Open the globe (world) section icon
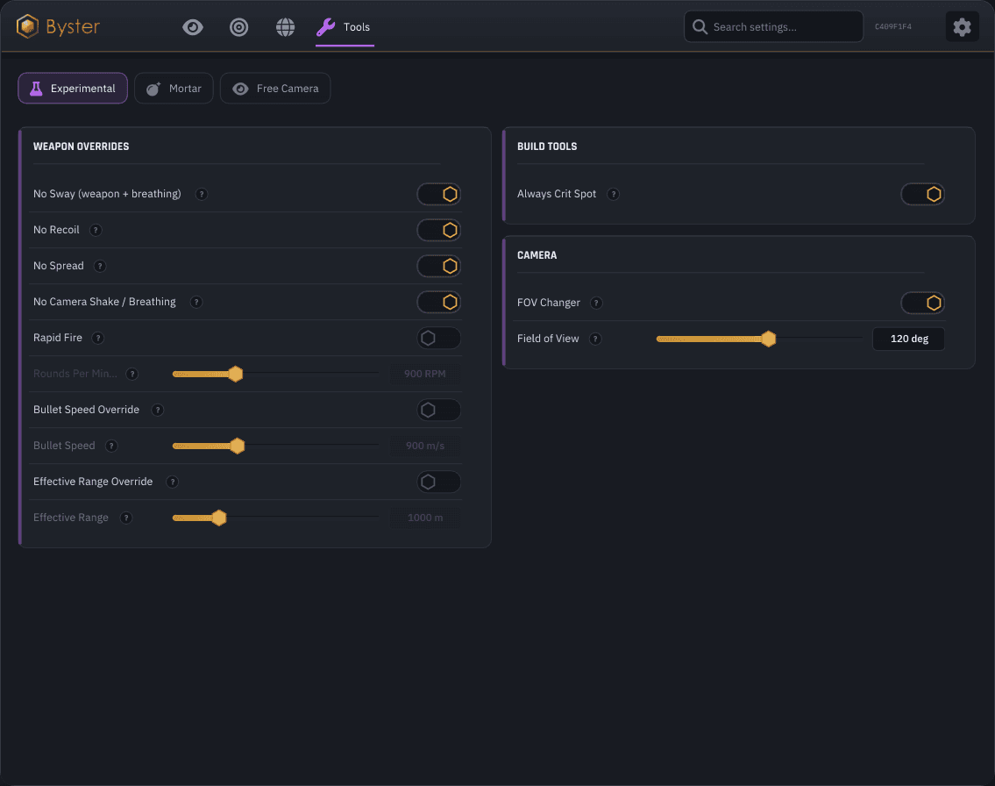 pyautogui.click(x=285, y=27)
